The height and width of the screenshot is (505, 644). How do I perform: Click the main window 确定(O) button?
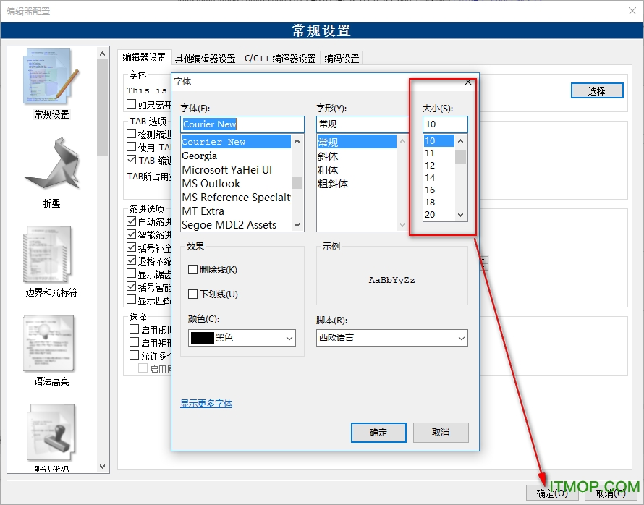[552, 493]
